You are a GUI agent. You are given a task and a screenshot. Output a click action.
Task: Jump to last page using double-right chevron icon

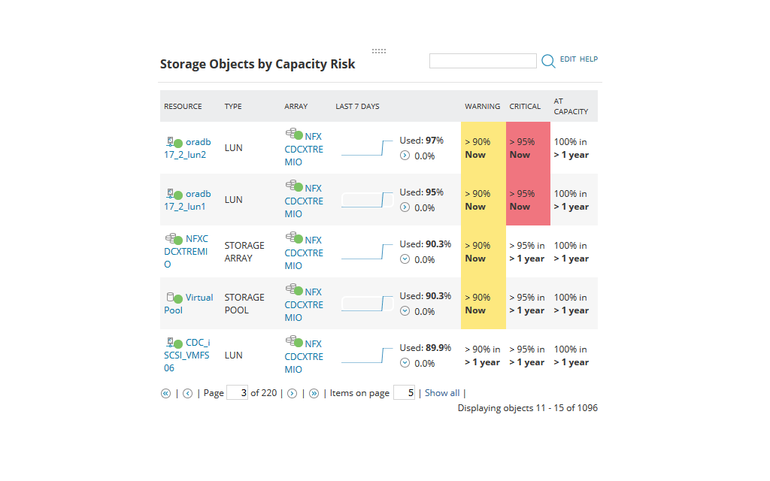click(314, 392)
